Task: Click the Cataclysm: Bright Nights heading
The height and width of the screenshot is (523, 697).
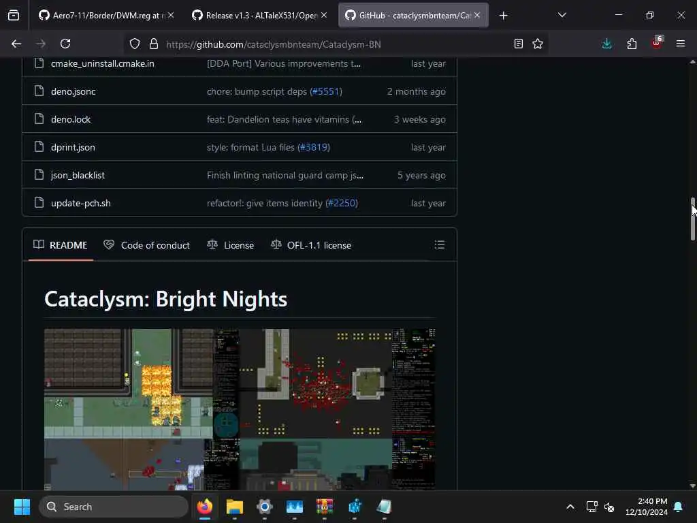Action: [166, 299]
